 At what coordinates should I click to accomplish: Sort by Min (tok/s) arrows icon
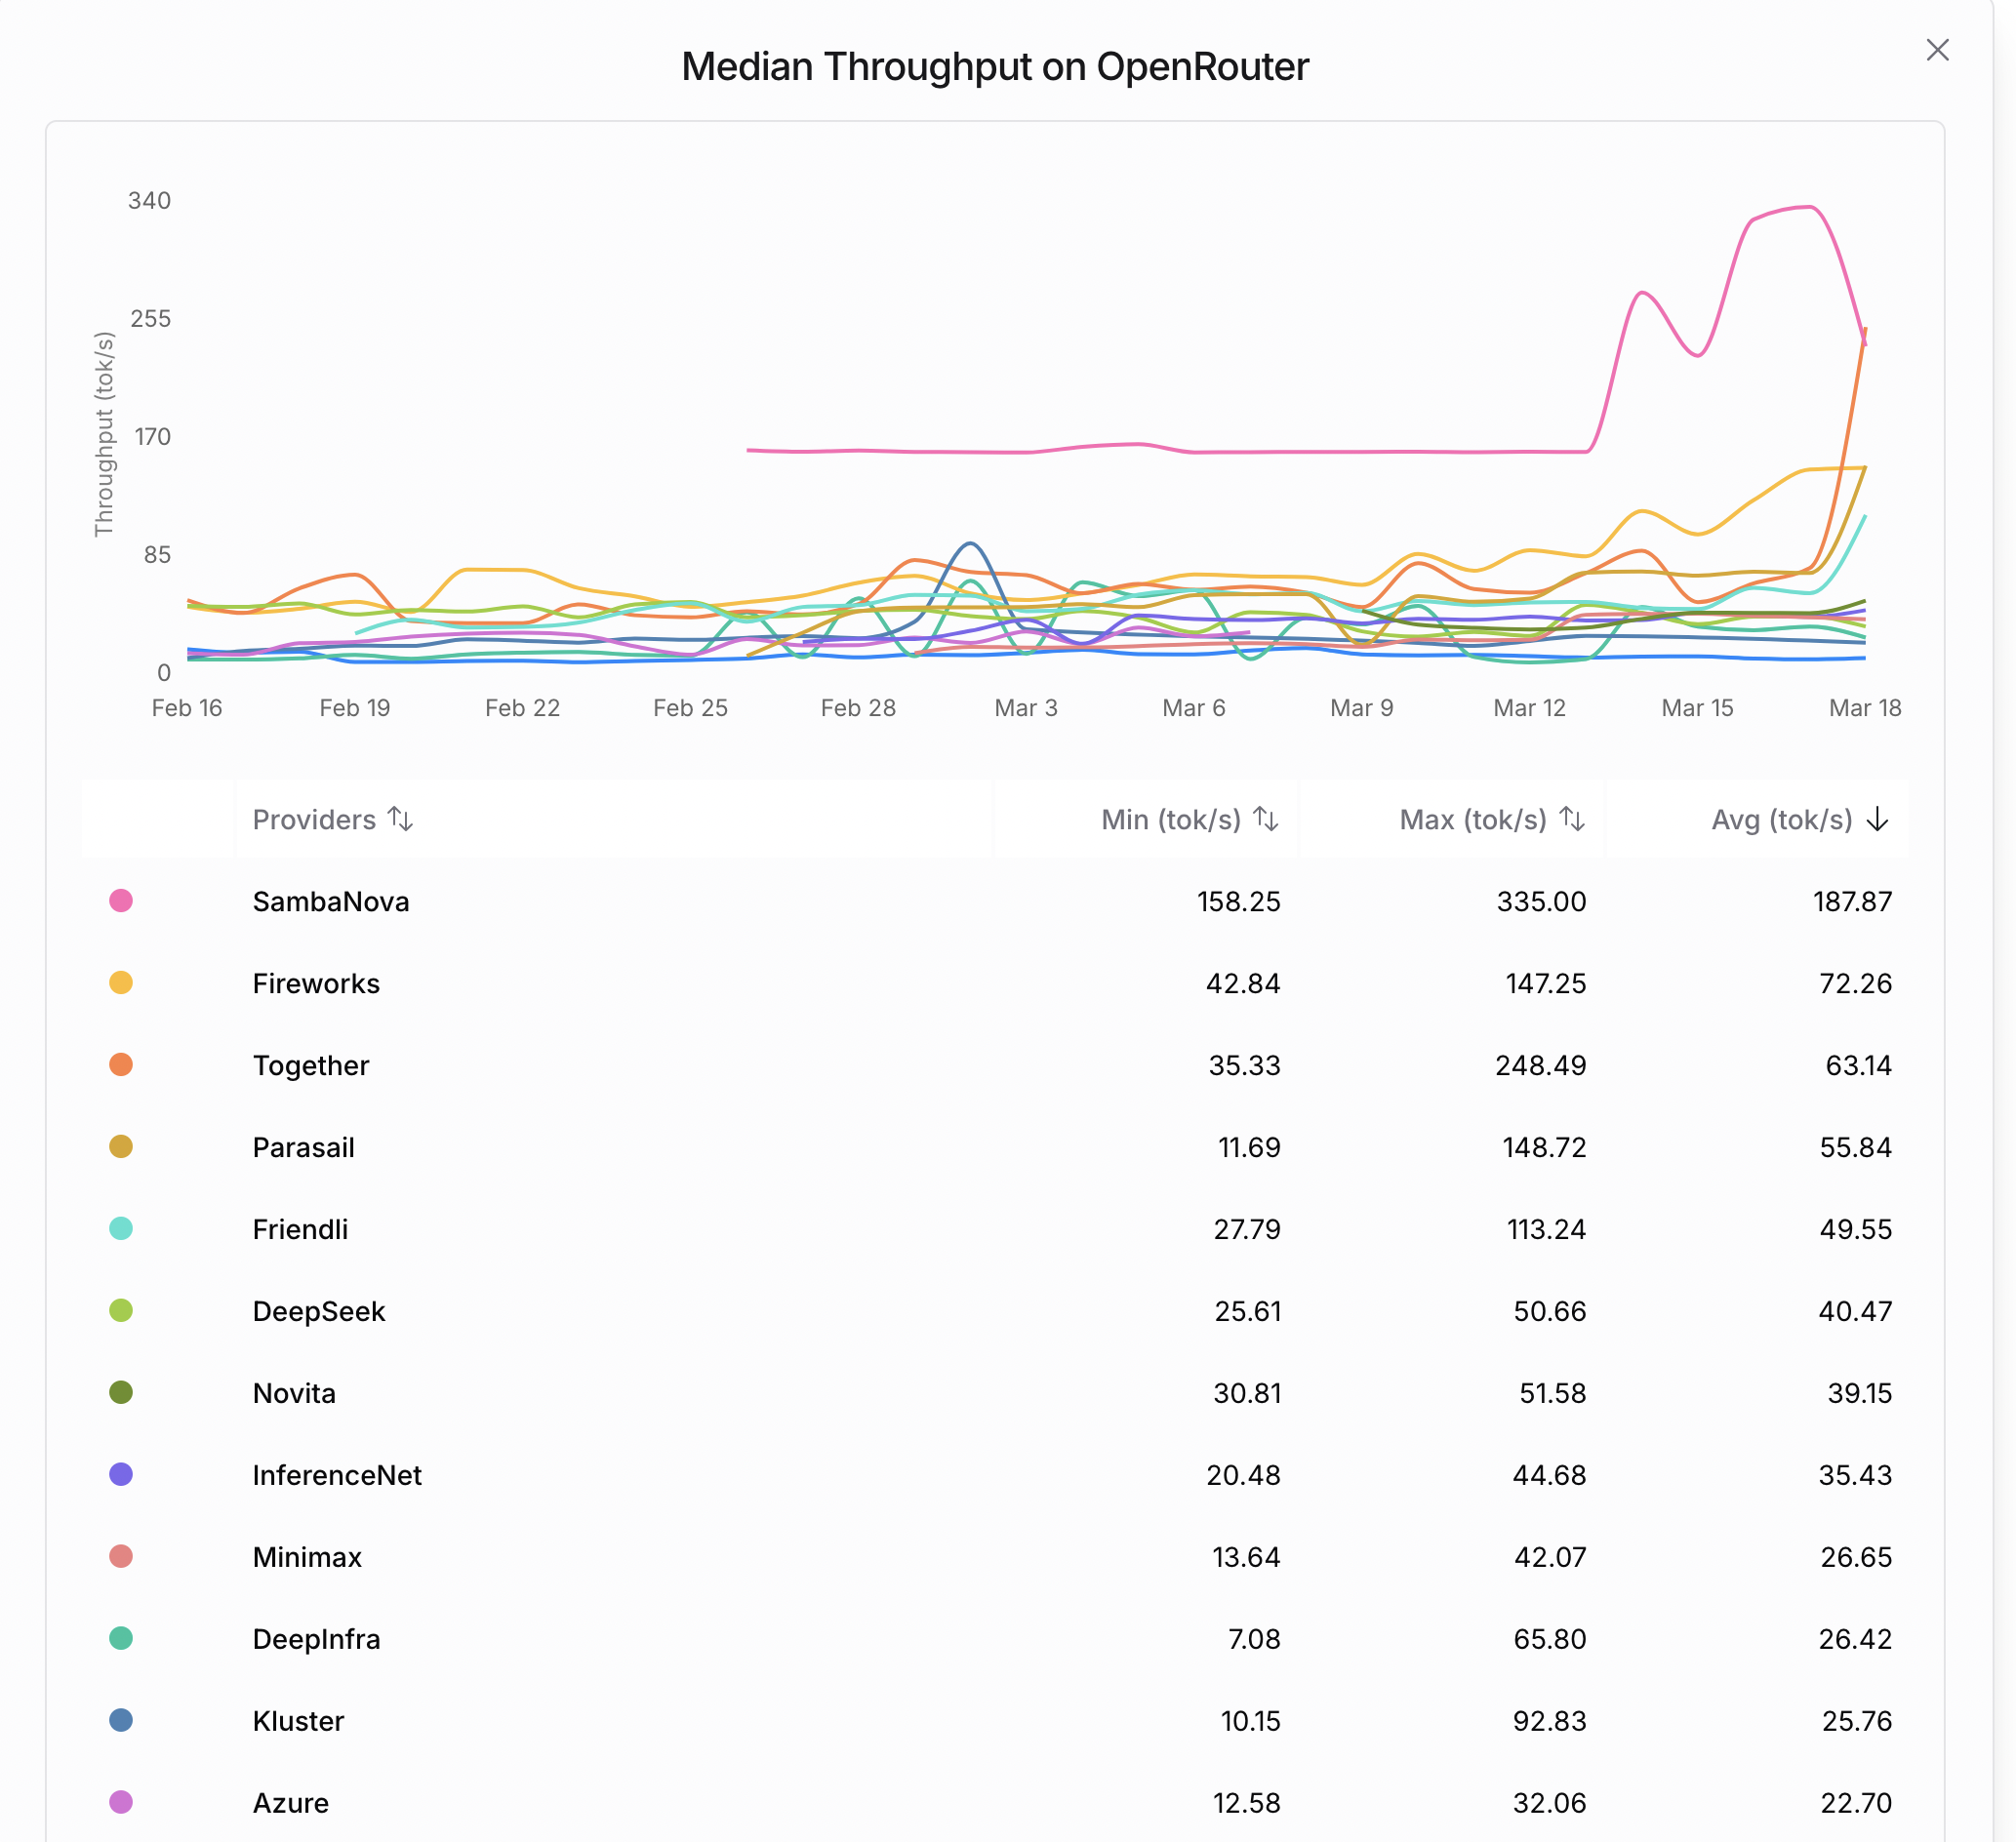[1266, 819]
